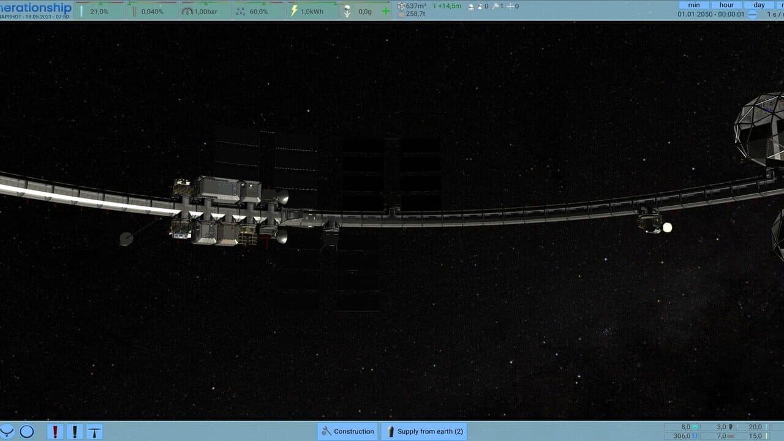
Task: Click the mass 258,7t value
Action: coord(415,14)
